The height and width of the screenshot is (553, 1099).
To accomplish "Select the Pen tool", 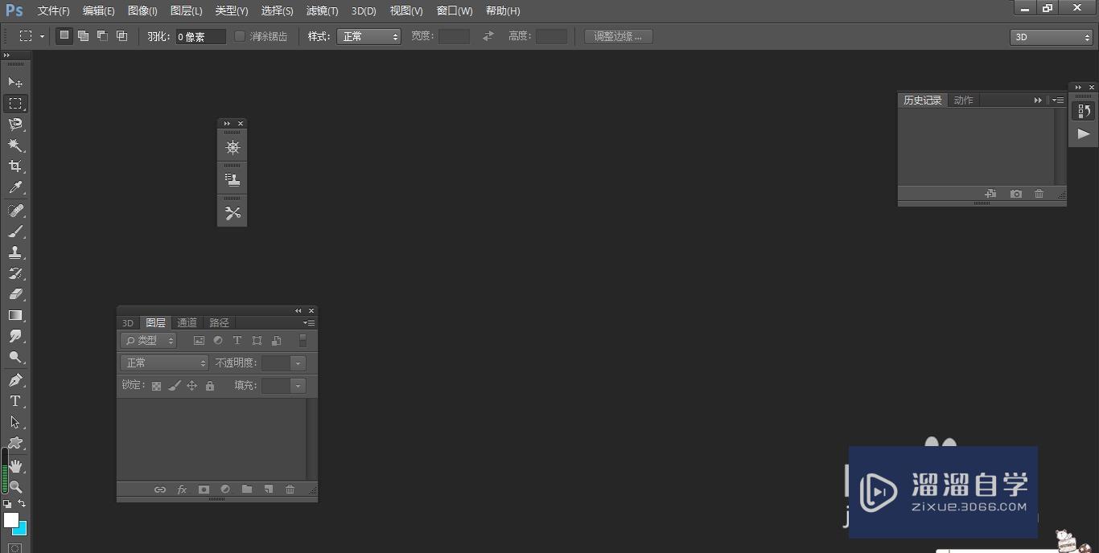I will click(15, 380).
